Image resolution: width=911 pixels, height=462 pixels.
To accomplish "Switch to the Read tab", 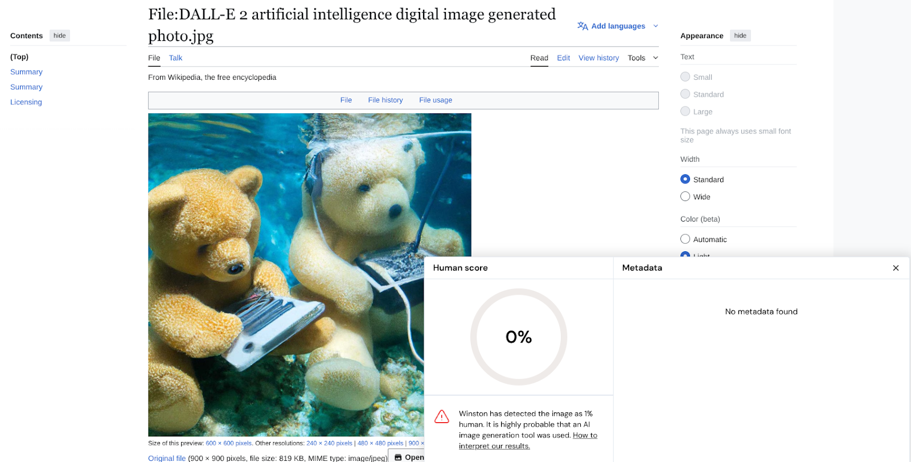I will click(x=539, y=58).
